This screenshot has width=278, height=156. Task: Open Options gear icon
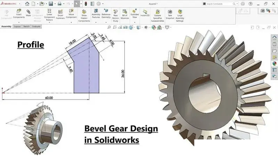(99, 4)
